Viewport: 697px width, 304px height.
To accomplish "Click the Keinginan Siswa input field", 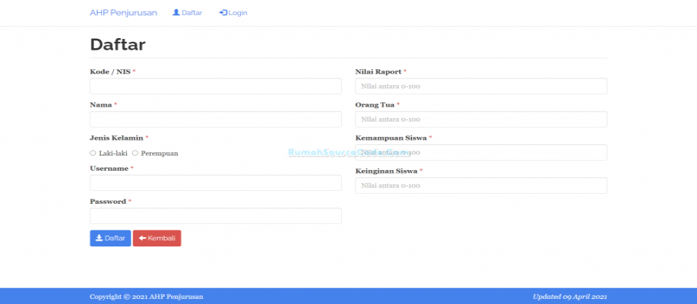I will coord(481,186).
